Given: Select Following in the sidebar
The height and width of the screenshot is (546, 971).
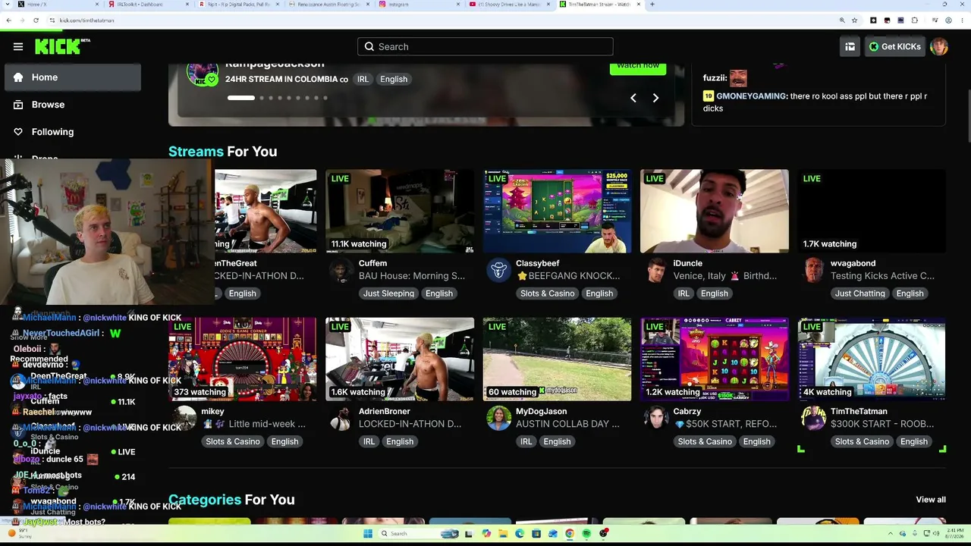Looking at the screenshot, I should point(73,132).
